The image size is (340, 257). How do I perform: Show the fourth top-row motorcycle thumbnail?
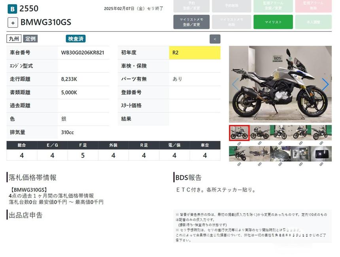(301, 133)
